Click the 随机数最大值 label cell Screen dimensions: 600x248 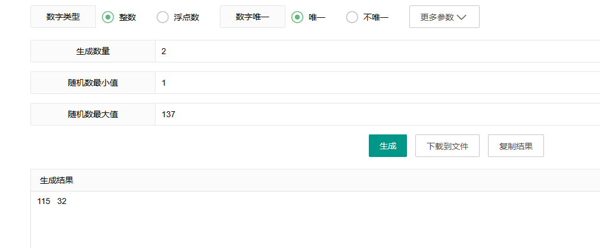pyautogui.click(x=93, y=114)
